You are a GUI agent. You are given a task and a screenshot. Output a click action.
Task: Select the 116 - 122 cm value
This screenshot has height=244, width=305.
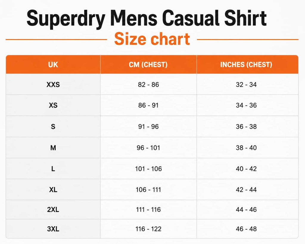148,229
